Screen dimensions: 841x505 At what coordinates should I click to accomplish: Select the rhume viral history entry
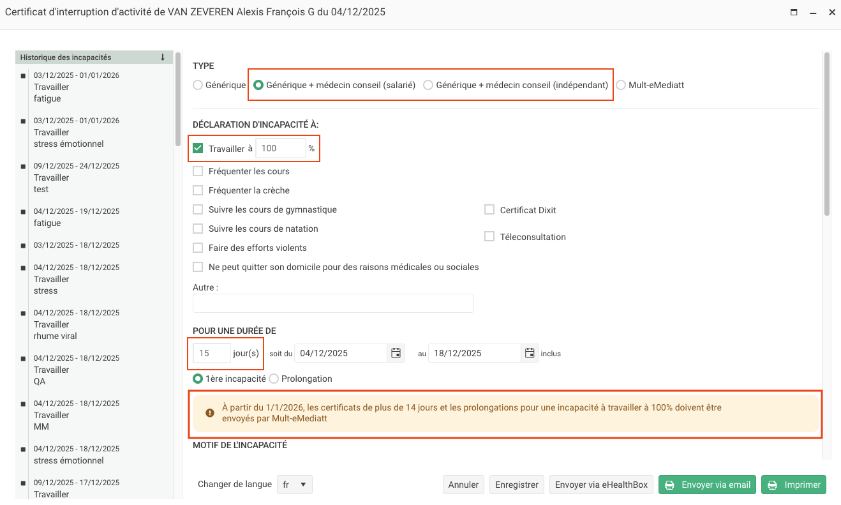click(x=77, y=324)
